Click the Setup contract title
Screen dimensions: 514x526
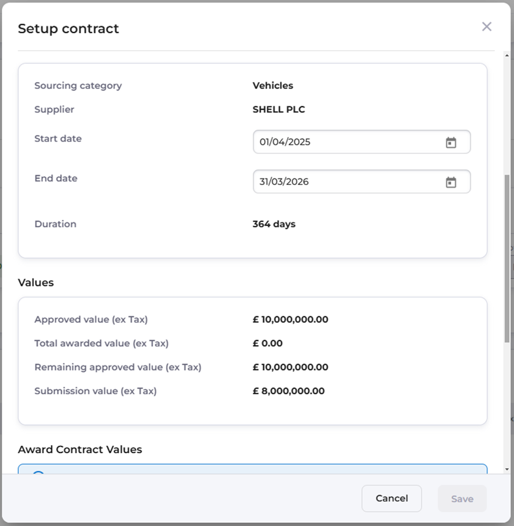[68, 28]
